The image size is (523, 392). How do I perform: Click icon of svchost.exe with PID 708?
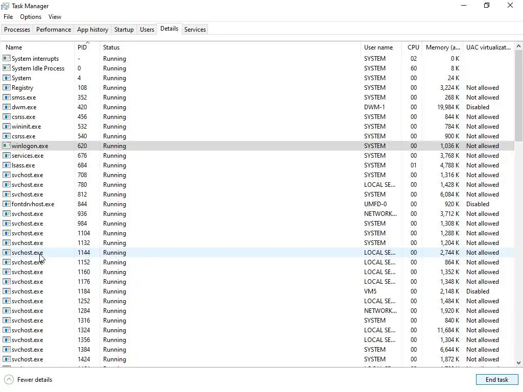click(6, 175)
